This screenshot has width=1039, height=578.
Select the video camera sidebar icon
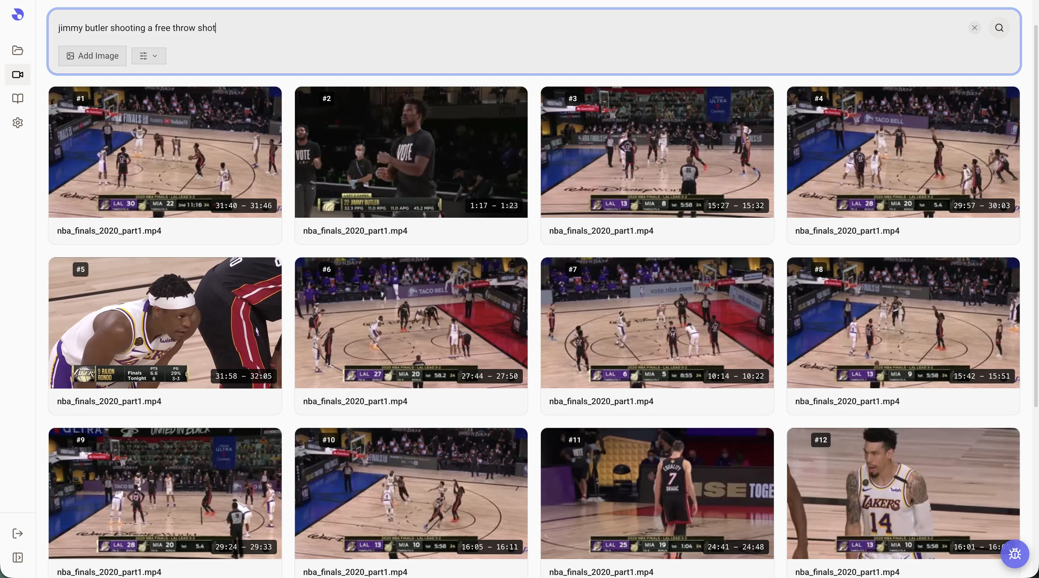click(x=17, y=75)
